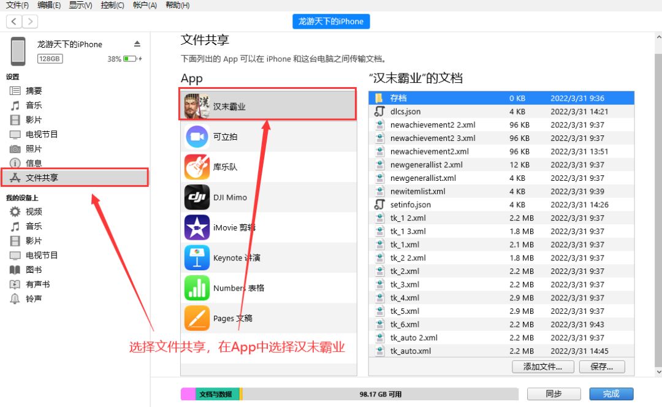Open the 帮助(H) menu
The width and height of the screenshot is (662, 407).
click(x=177, y=5)
